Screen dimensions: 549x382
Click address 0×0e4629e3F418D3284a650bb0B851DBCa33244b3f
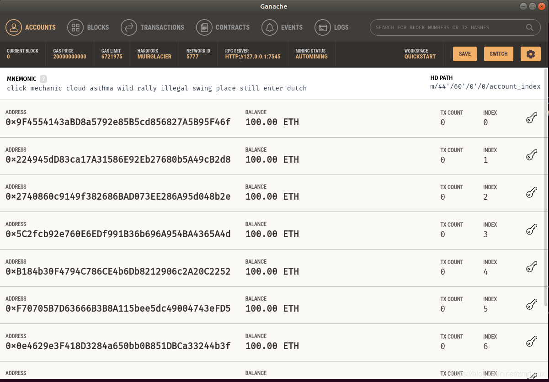point(118,346)
